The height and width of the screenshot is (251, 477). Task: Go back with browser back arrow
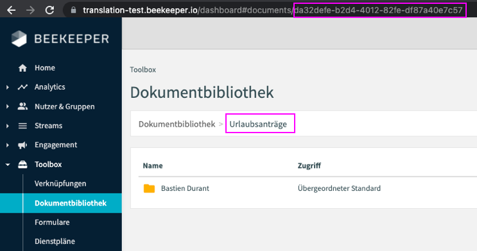12,10
